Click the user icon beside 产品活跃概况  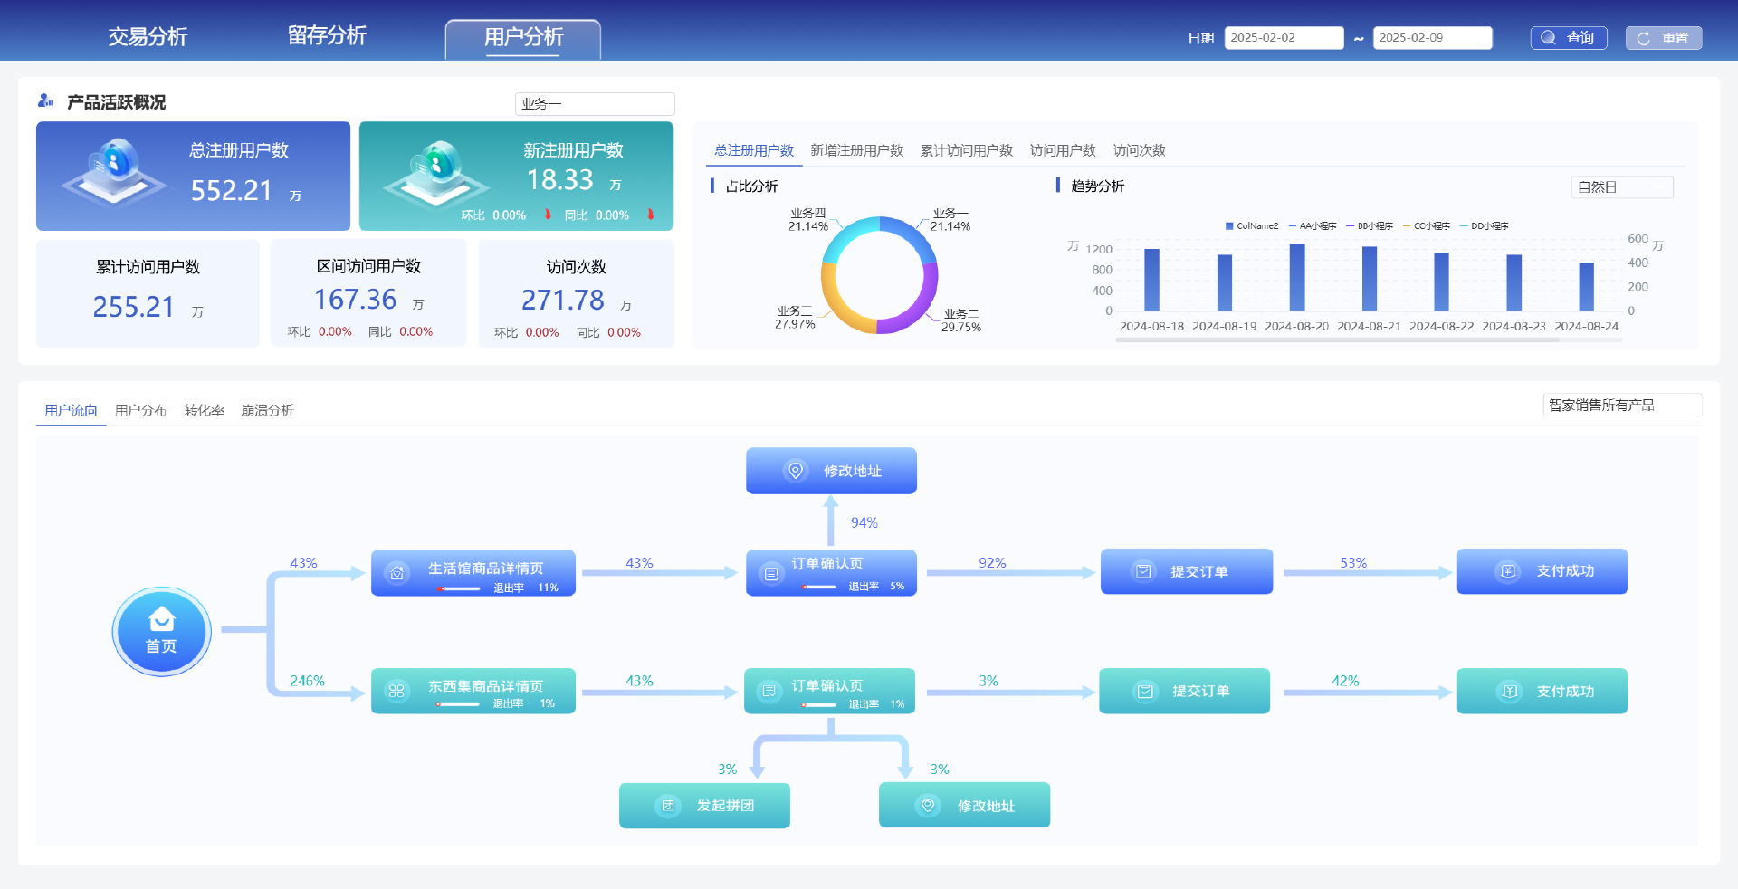45,101
